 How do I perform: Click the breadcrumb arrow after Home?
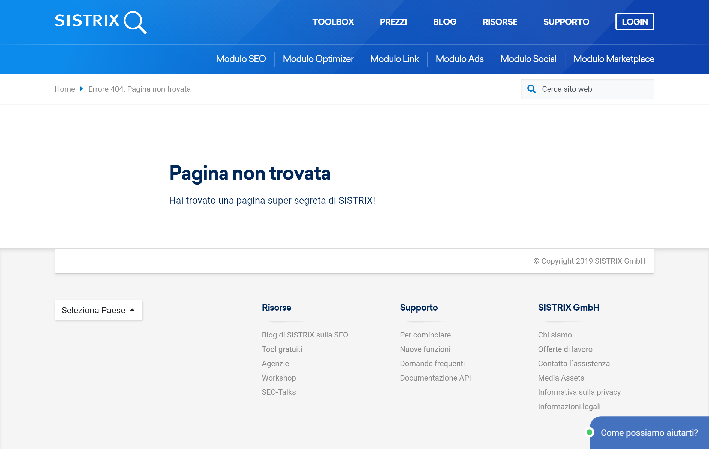tap(81, 89)
